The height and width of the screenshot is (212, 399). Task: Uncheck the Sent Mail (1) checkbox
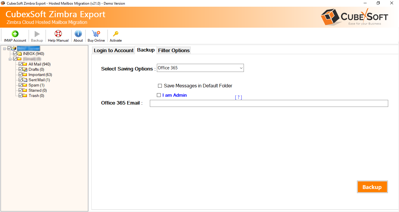[x=20, y=80]
